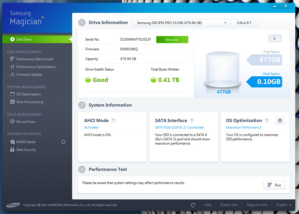Open Help link in footer
The width and height of the screenshot is (299, 214).
coord(208,205)
